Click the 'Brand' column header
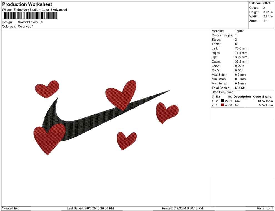The height and width of the screenshot is (211, 275). (x=267, y=97)
